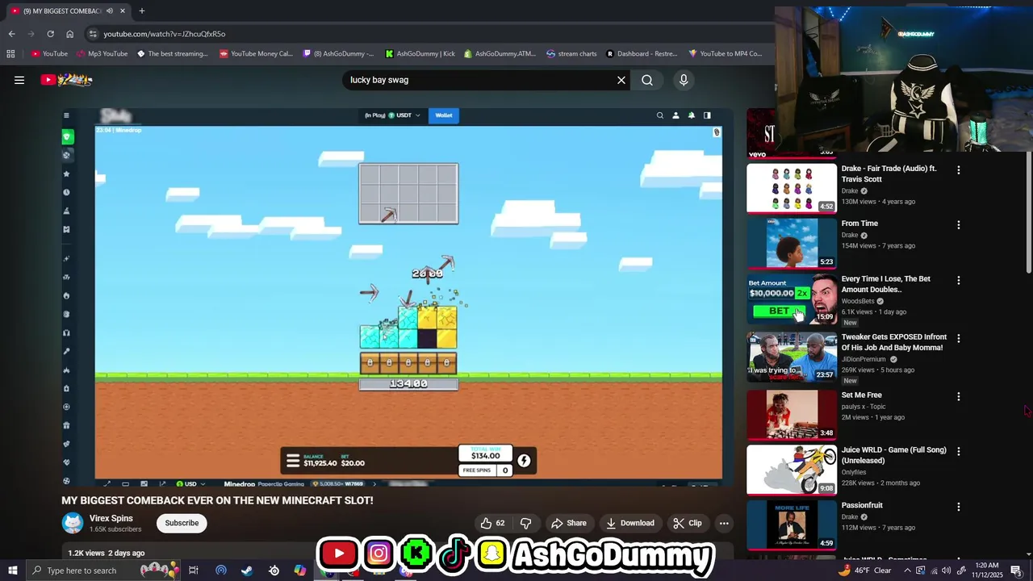The image size is (1033, 581).
Task: Play the Drake Fair Trade thumbnail
Action: click(x=792, y=189)
